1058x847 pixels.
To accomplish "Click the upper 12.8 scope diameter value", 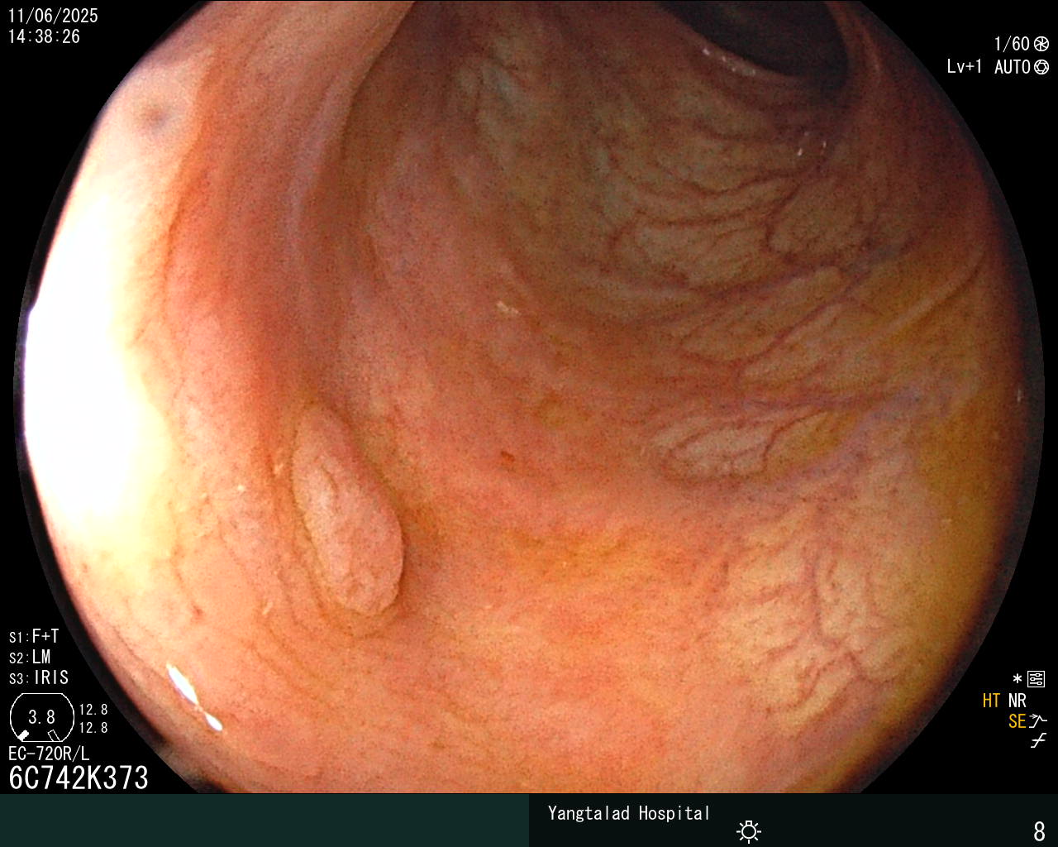I will [93, 710].
